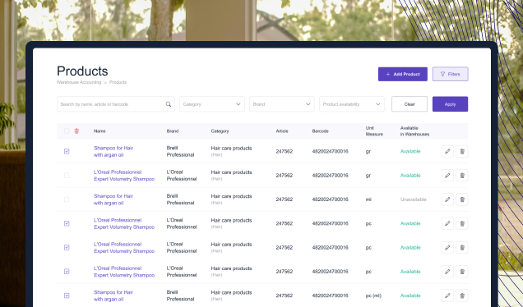The image size is (523, 307).
Task: Delete the Shampoo row with unit pc (ml)
Action: pos(462,296)
